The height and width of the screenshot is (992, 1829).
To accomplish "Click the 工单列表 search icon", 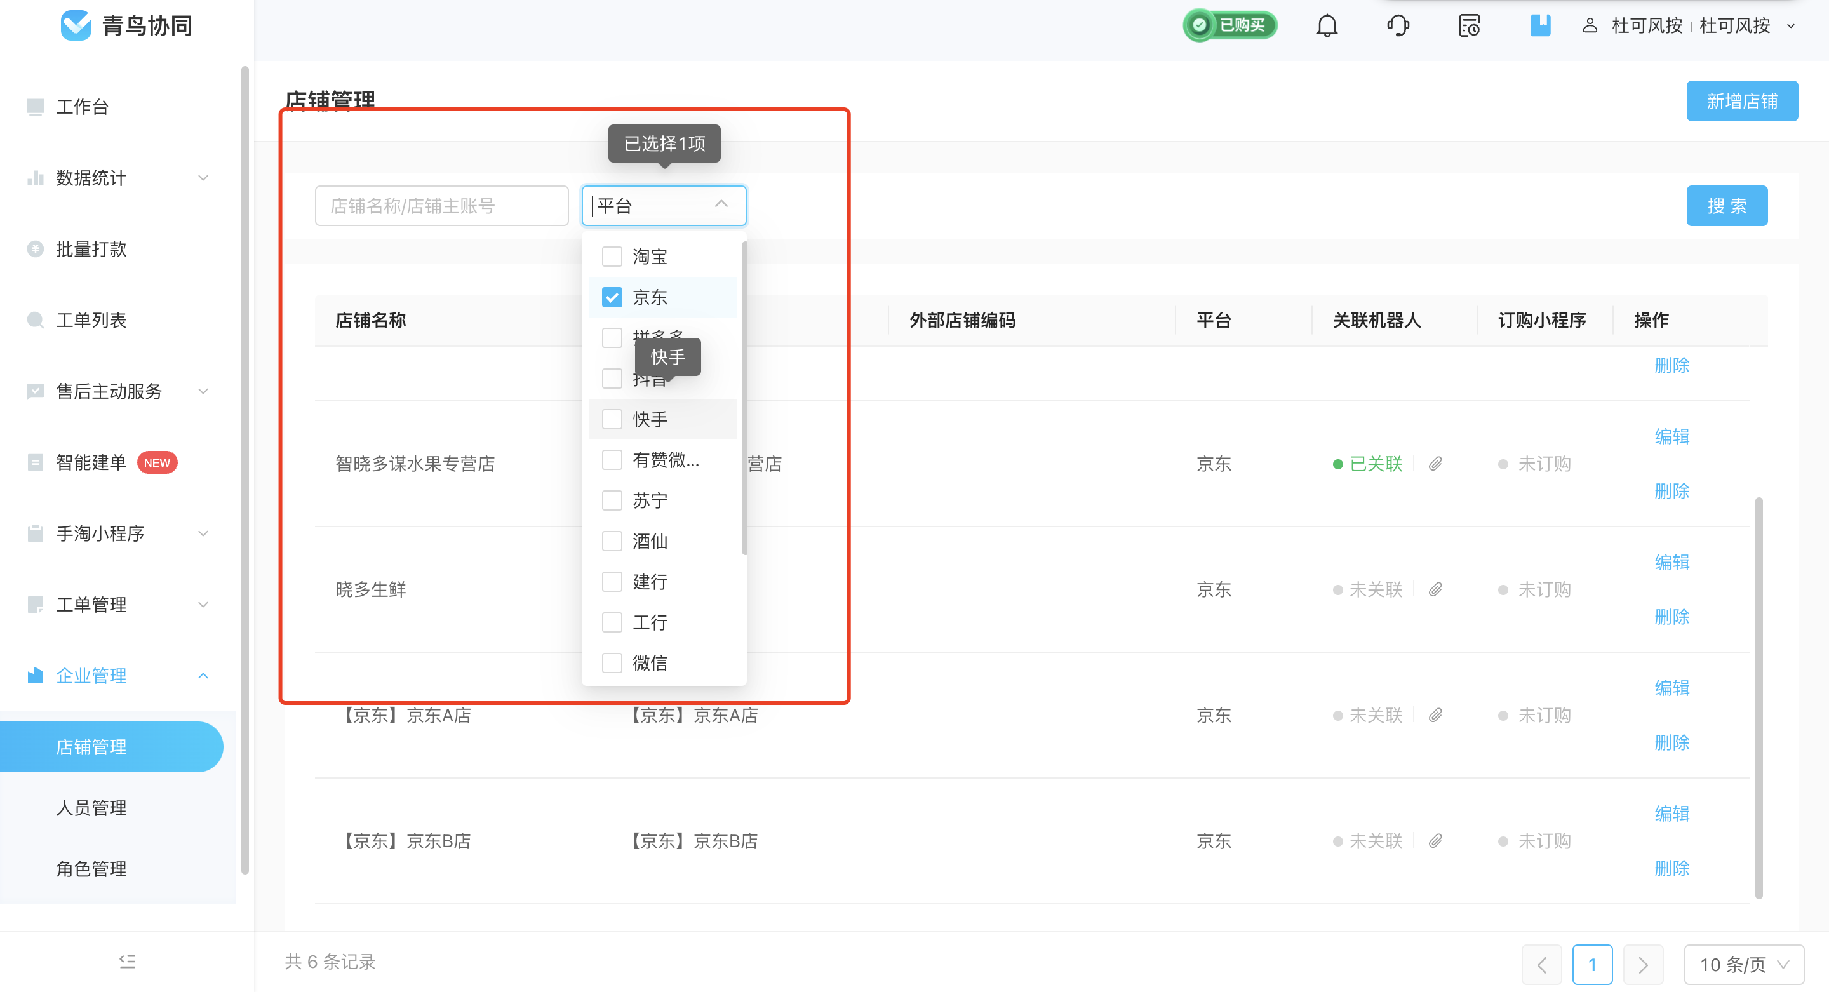I will [36, 320].
